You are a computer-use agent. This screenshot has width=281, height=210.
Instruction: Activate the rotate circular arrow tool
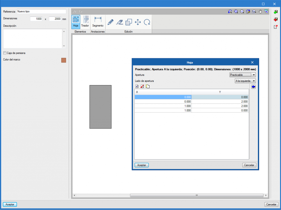[x=147, y=22]
